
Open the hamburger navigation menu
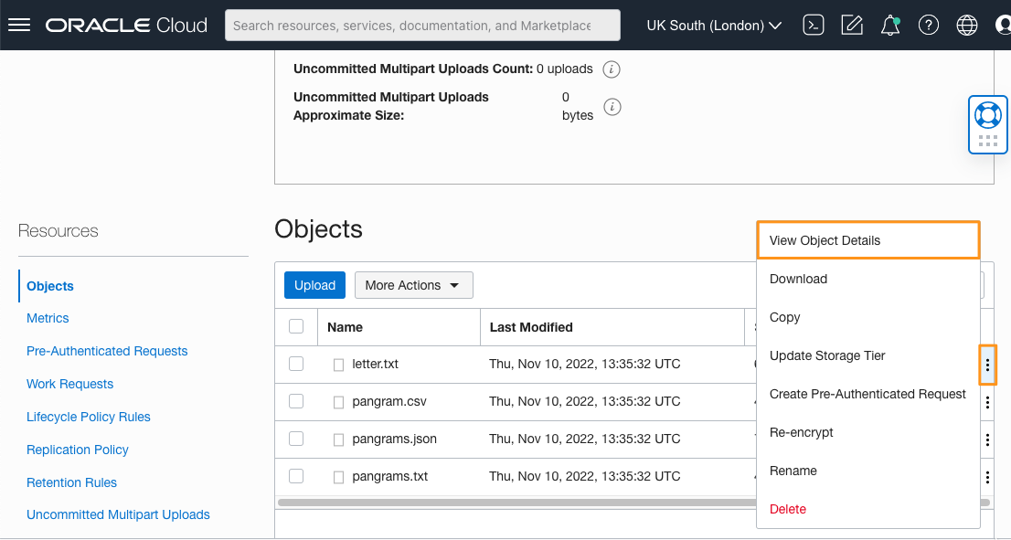pos(19,26)
